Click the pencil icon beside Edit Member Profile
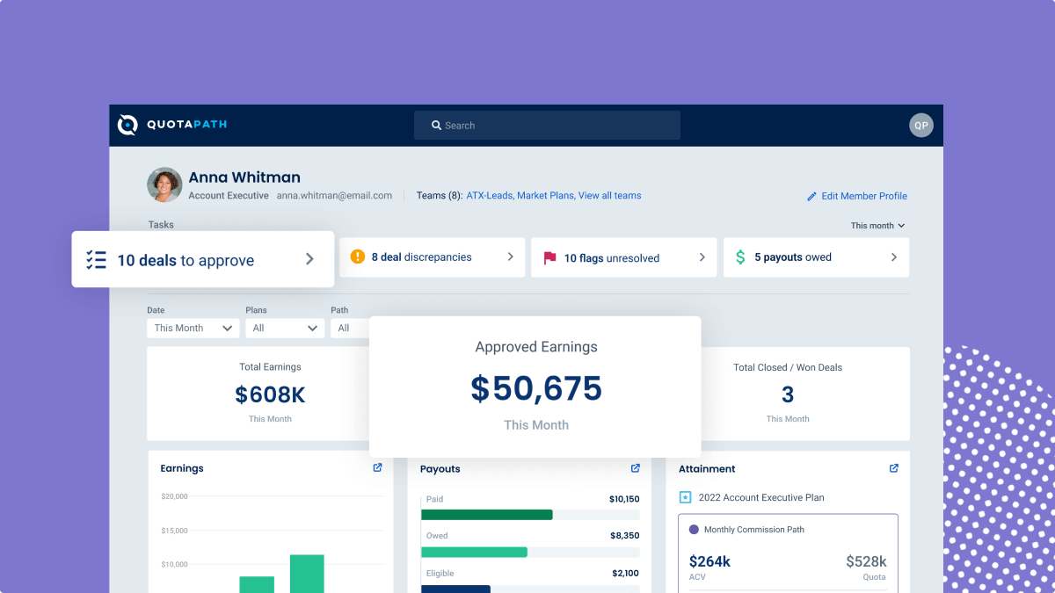1055x593 pixels. tap(811, 196)
